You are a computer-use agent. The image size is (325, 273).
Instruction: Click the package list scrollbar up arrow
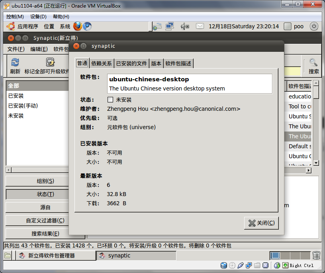coord(316,83)
